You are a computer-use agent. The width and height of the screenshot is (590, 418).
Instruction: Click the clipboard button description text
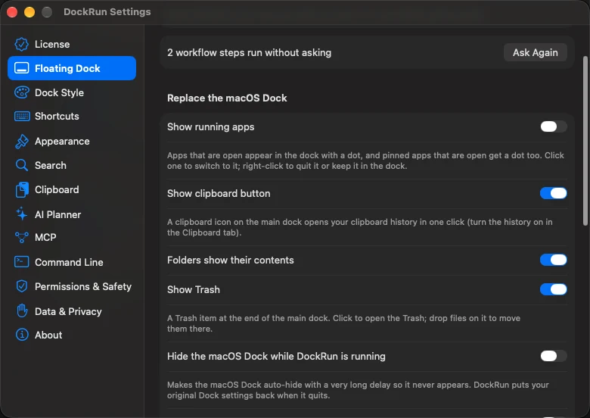360,227
